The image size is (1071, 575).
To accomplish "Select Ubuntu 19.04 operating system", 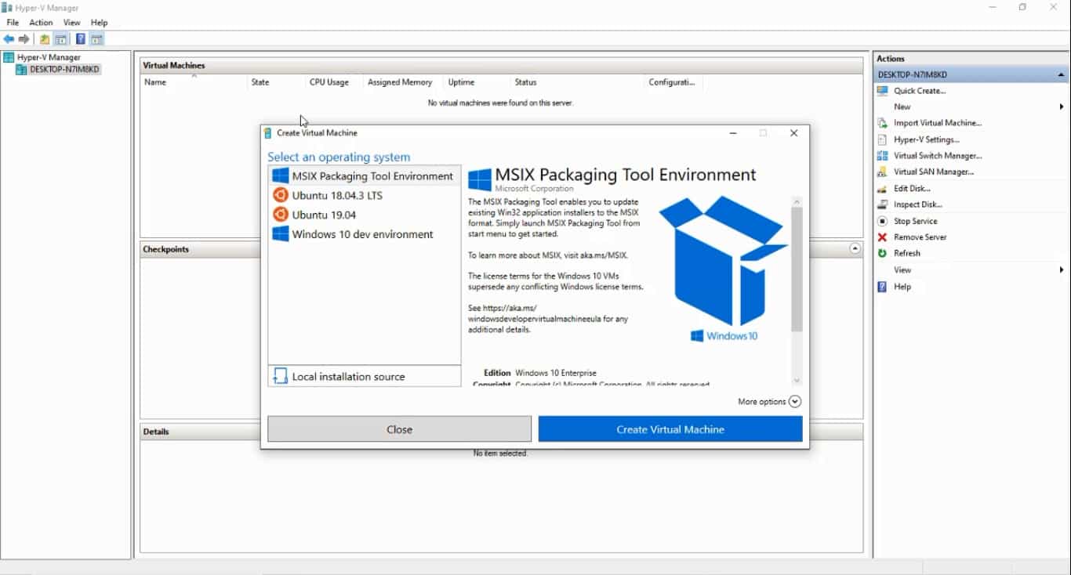I will (x=365, y=215).
